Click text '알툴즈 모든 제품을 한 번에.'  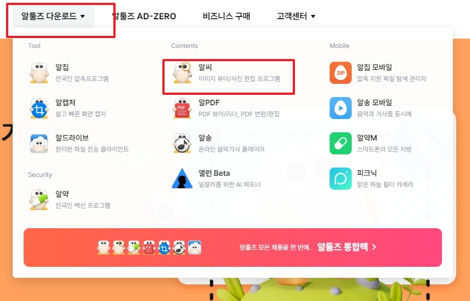[x=275, y=248]
